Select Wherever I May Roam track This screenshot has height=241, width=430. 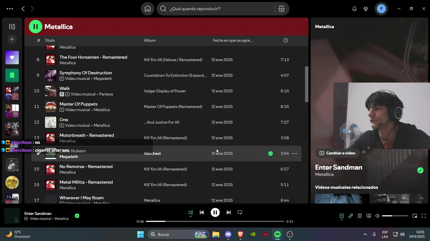pos(82,198)
